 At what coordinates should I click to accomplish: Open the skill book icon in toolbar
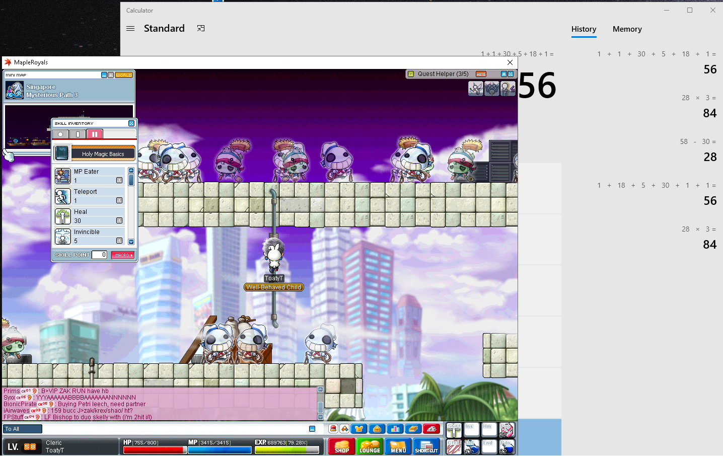click(413, 429)
